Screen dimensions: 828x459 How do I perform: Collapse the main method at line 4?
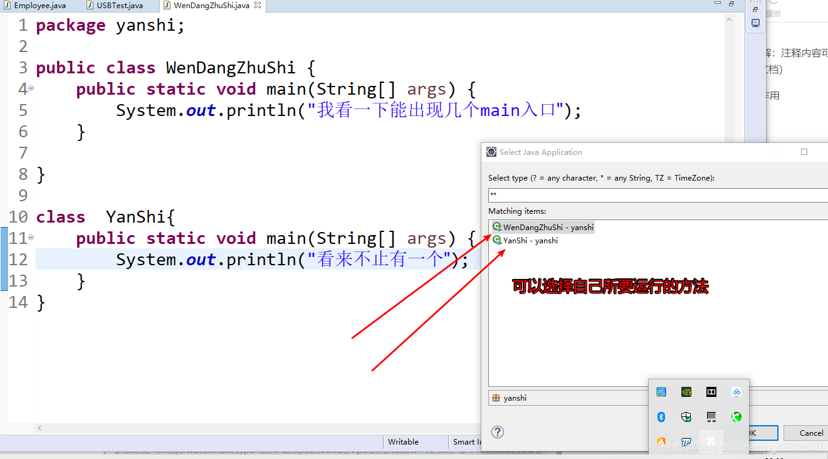click(x=31, y=88)
